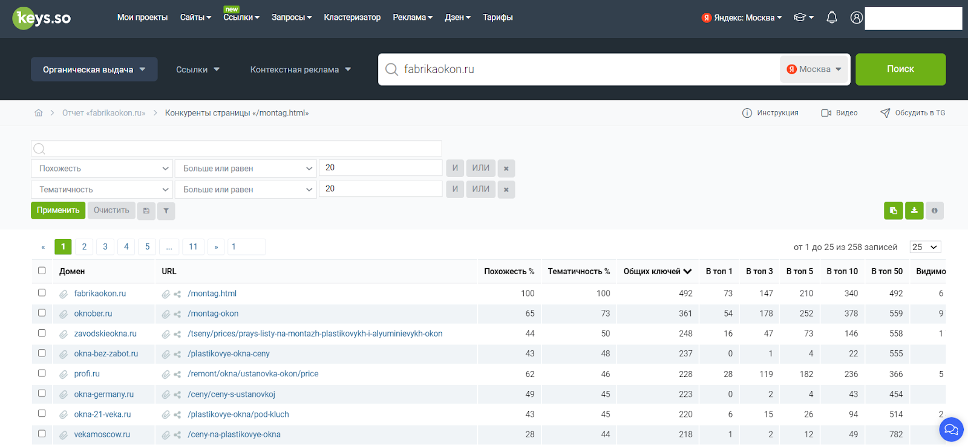968x447 pixels.
Task: Click the home breadcrumb icon
Action: pyautogui.click(x=39, y=113)
